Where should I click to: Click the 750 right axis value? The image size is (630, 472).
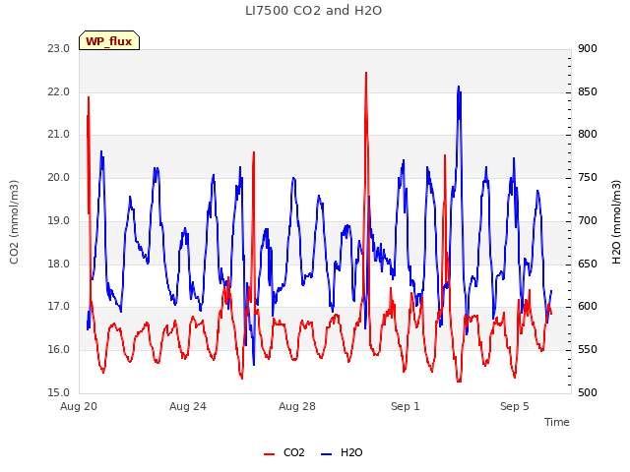pyautogui.click(x=588, y=177)
